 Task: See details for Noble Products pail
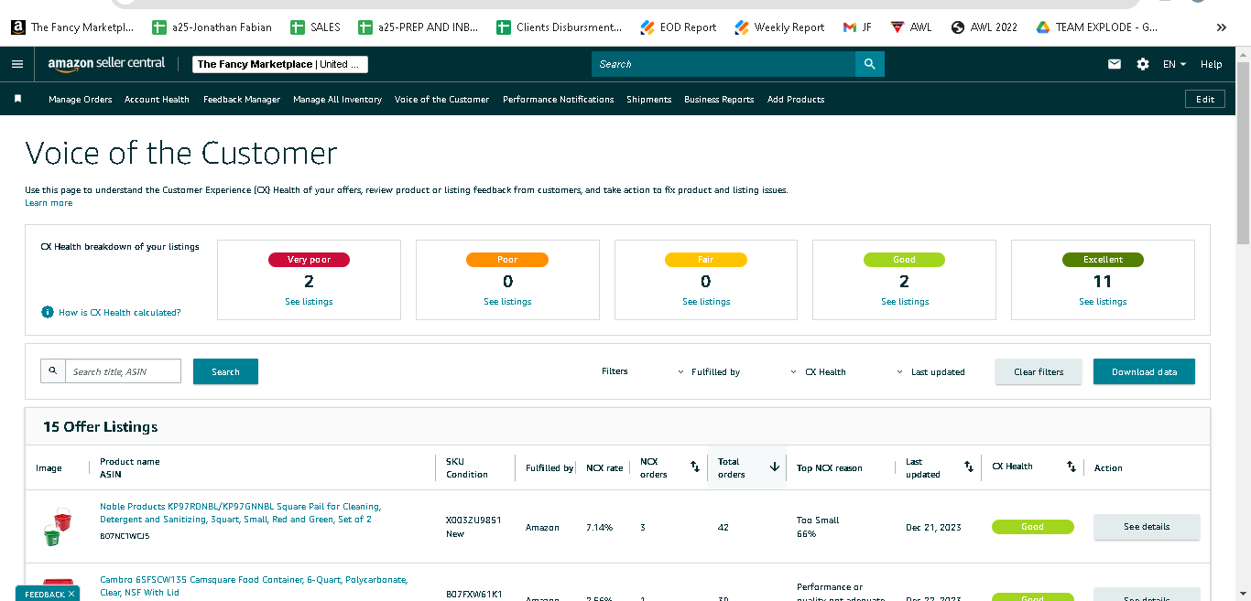coord(1147,527)
